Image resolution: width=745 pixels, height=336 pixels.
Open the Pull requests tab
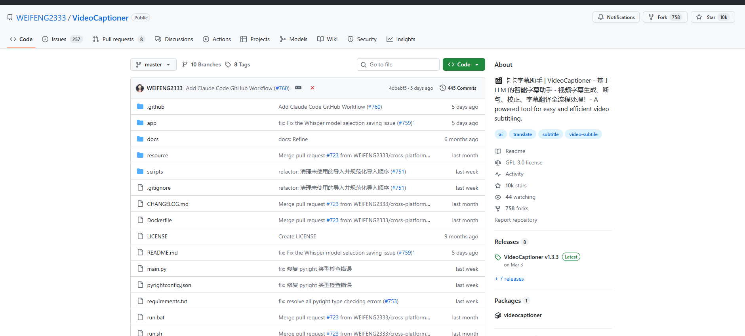(118, 39)
